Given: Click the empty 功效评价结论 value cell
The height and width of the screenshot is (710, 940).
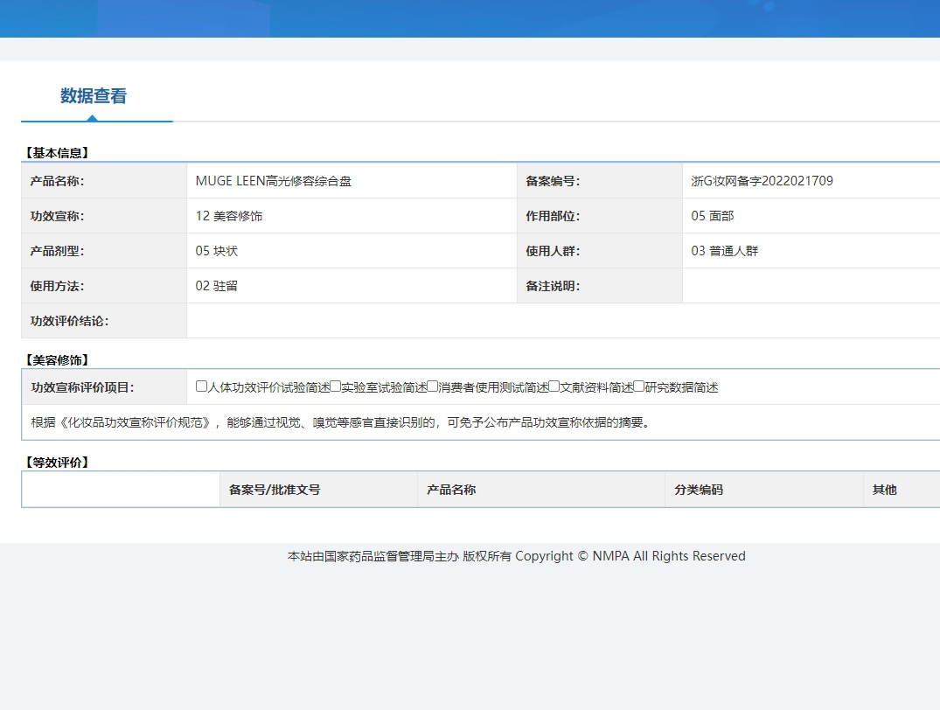Looking at the screenshot, I should 560,321.
